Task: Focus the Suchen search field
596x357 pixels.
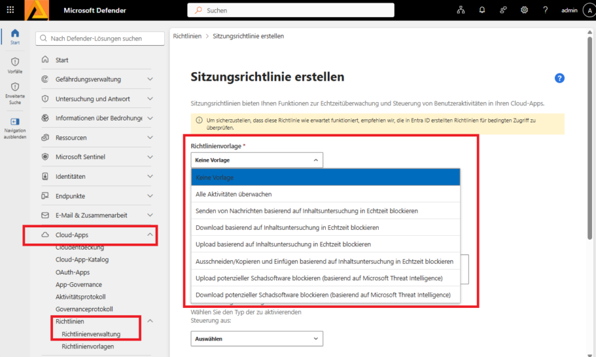Action: (x=291, y=10)
